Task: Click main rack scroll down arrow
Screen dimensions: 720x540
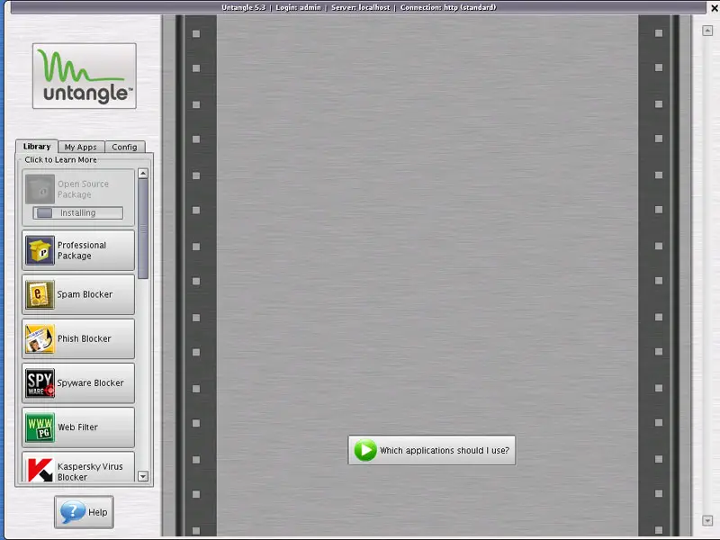Action: 707,521
